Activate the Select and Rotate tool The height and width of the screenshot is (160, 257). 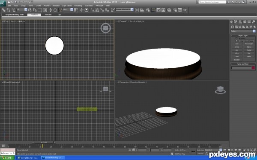(x=55, y=10)
